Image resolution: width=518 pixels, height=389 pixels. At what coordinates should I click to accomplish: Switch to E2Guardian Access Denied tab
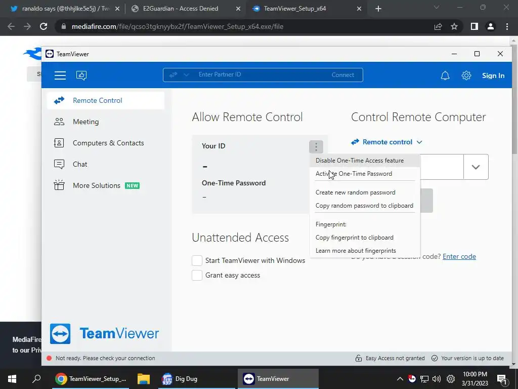point(185,9)
